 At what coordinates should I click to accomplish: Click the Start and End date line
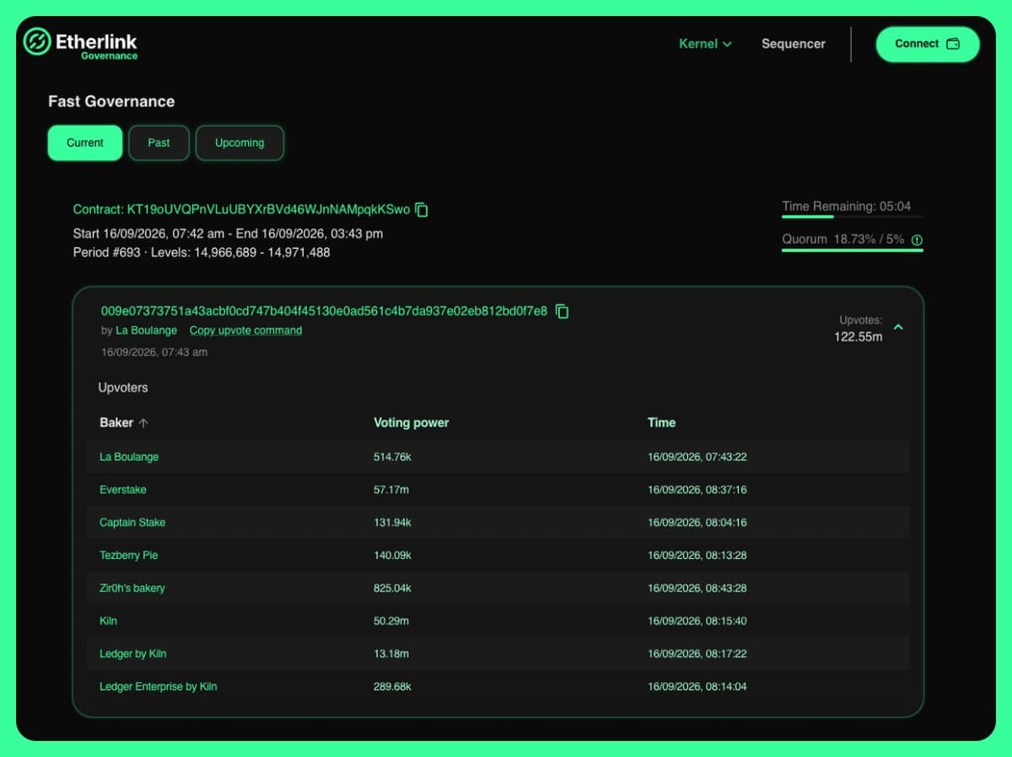(228, 234)
